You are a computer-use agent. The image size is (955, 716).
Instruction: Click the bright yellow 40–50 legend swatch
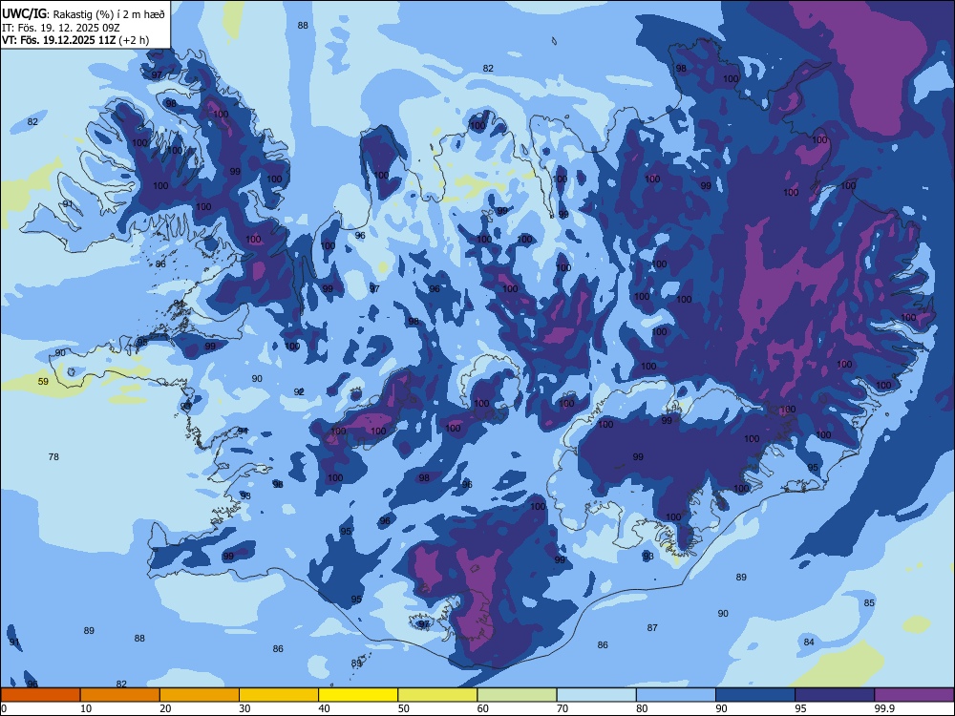pos(358,695)
